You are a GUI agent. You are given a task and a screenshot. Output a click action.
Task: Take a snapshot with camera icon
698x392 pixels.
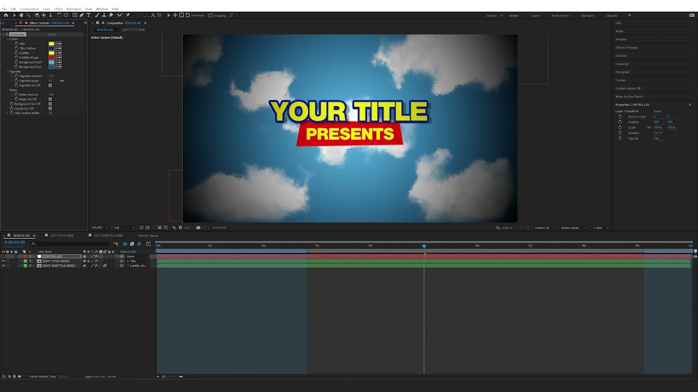coord(198,228)
